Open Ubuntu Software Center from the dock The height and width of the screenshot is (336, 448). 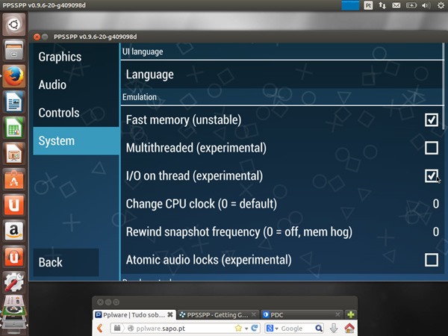13,179
